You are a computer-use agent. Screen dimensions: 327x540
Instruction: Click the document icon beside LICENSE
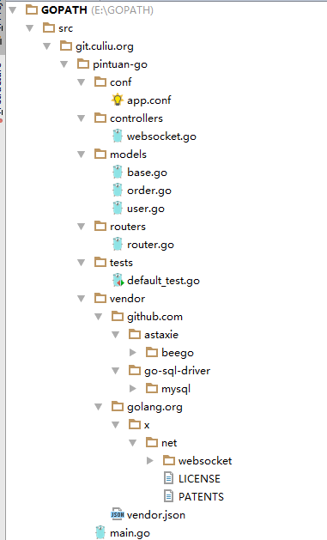(x=169, y=478)
